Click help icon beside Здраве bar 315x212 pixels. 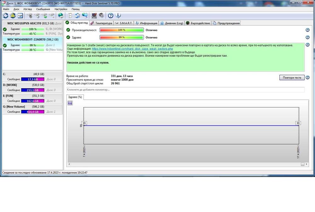307,37
